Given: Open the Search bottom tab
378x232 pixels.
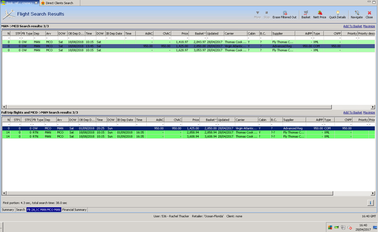Looking at the screenshot, I should pos(21,210).
